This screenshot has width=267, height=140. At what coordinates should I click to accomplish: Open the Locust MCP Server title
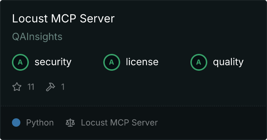[63, 19]
